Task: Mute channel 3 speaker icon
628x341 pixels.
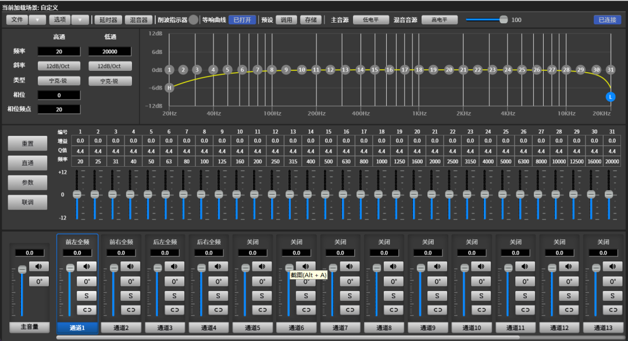Action: click(174, 267)
